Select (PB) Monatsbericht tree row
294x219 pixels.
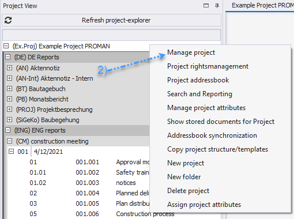(42, 99)
